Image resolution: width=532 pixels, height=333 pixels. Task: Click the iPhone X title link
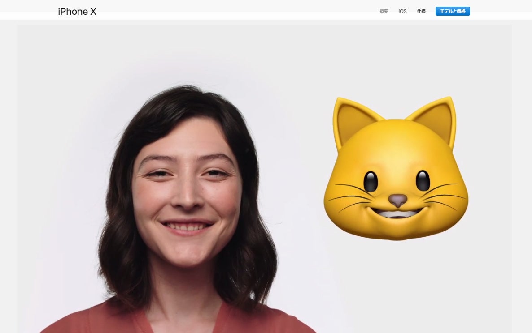click(76, 11)
